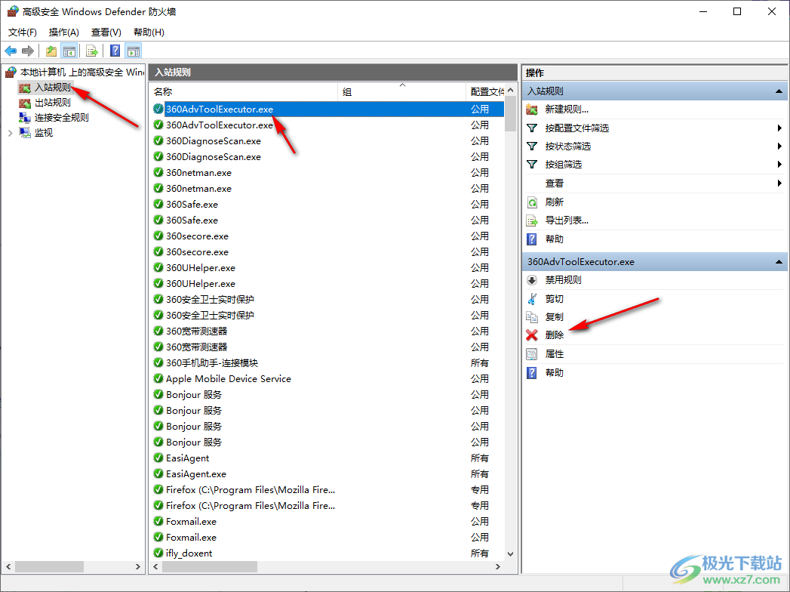The image size is (790, 592).
Task: Click the 按配置文件筛选 funnel icon
Action: [532, 128]
